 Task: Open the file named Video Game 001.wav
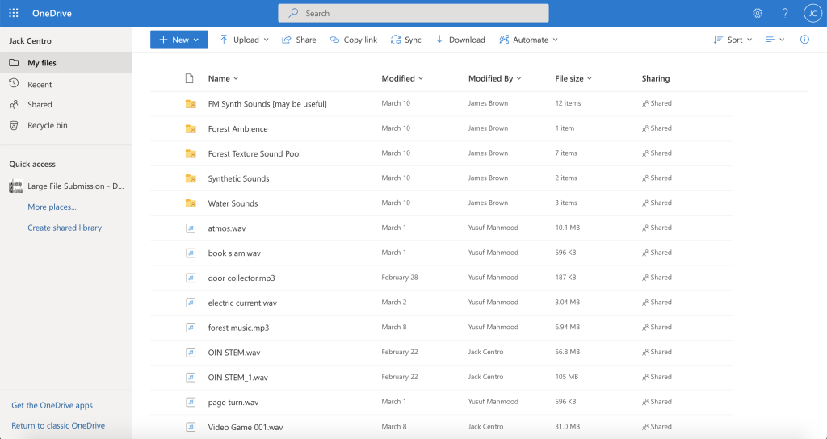coord(246,427)
